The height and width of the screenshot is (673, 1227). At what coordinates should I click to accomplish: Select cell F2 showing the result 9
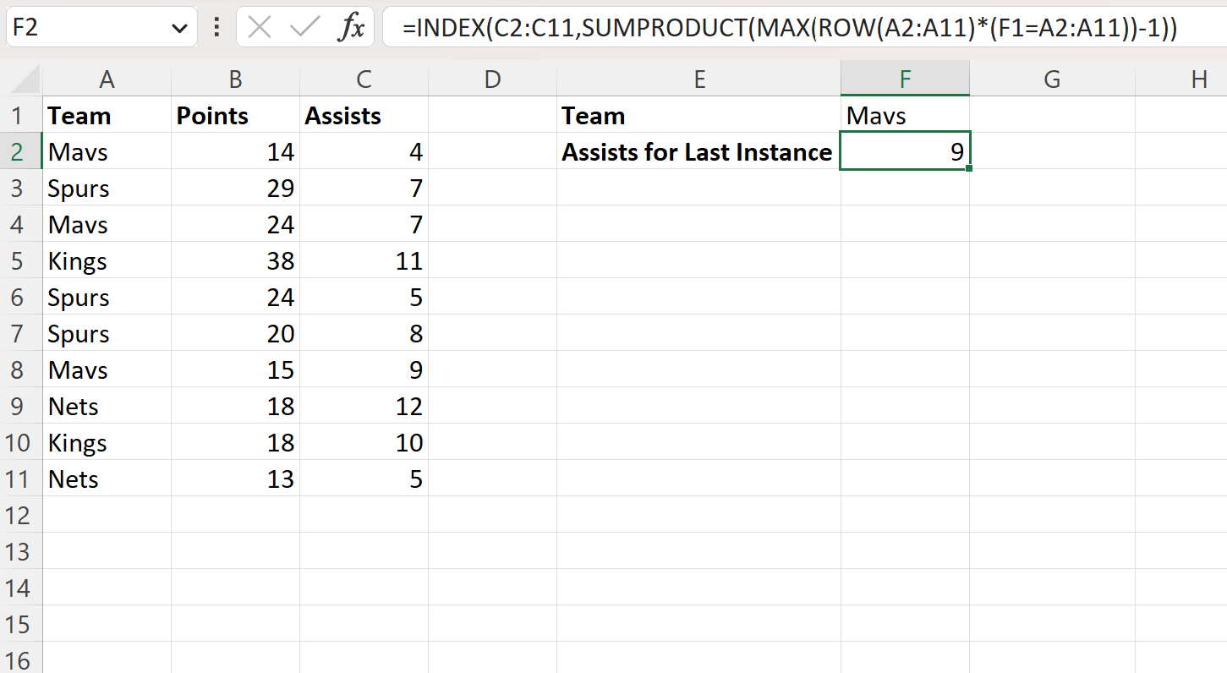[x=905, y=152]
